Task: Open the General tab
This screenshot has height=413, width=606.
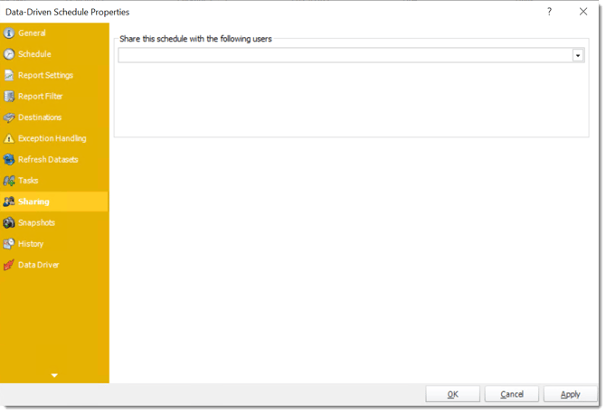Action: pos(32,33)
